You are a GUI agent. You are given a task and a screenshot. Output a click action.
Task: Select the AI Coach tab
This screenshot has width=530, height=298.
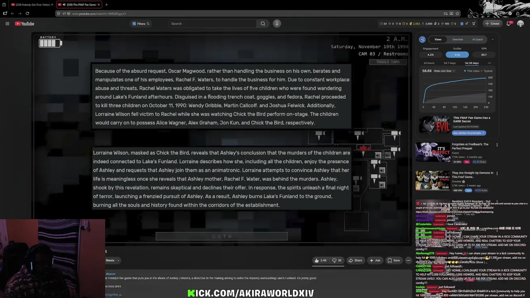[477, 39]
